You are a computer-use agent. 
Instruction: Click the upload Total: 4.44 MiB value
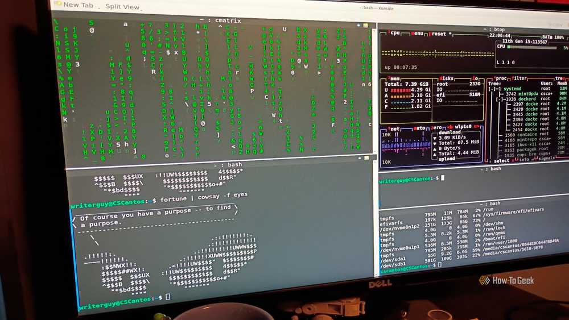click(459, 153)
